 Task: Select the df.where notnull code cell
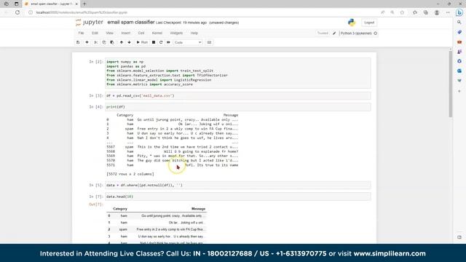point(238,185)
